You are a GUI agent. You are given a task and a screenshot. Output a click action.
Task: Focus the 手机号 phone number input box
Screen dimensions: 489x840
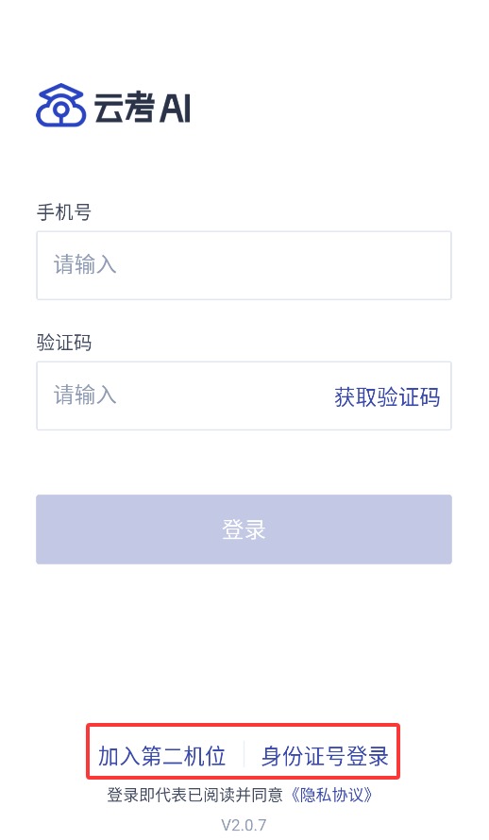pyautogui.click(x=244, y=265)
